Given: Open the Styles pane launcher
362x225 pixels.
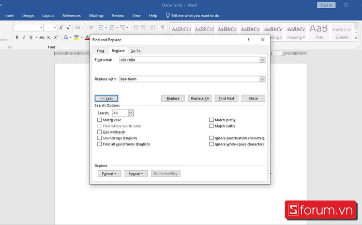Looking at the screenshot, I should (358, 47).
